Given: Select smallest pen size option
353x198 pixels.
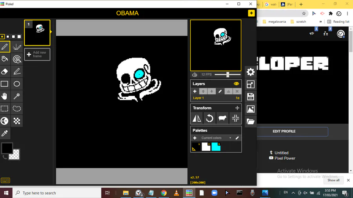Looking at the screenshot, I should click(x=2, y=37).
